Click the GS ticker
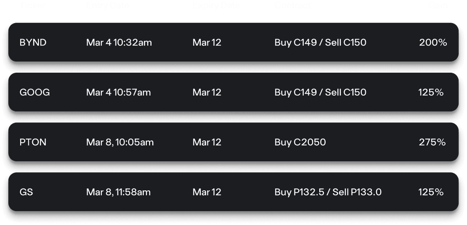 point(26,192)
